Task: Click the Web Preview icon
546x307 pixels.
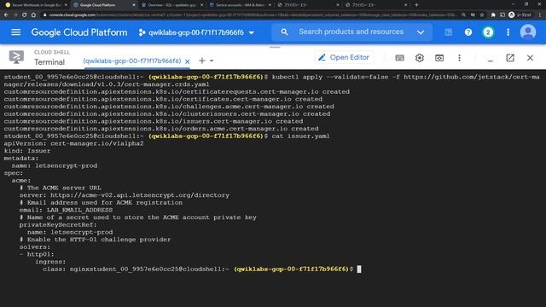Action: tap(439, 58)
